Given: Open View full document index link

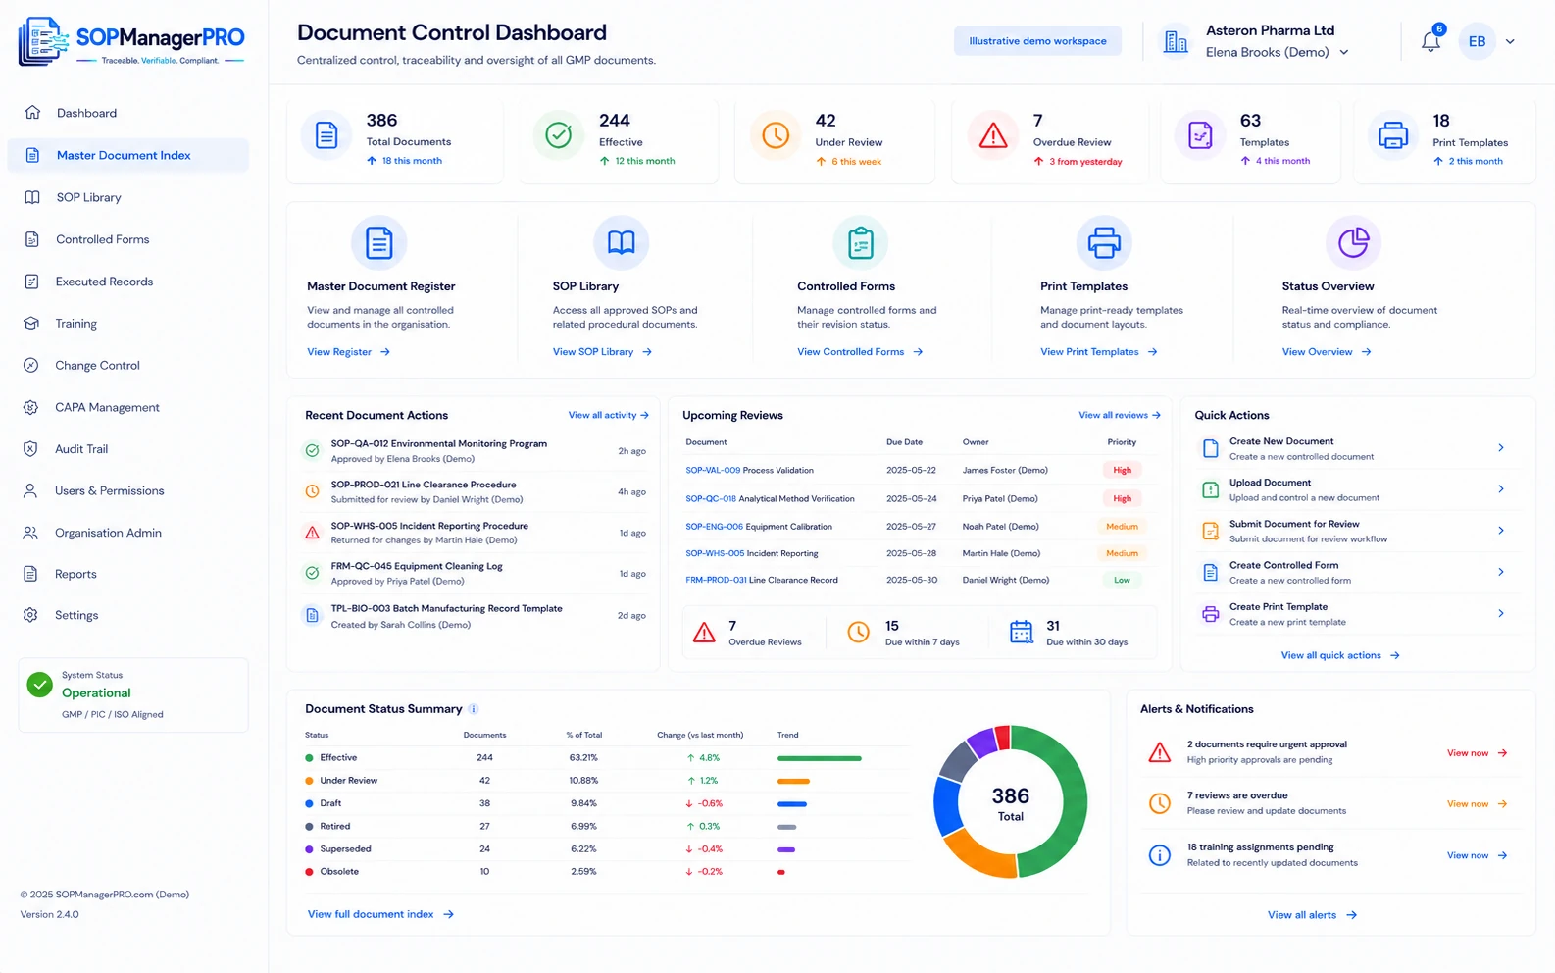Looking at the screenshot, I should [x=380, y=914].
